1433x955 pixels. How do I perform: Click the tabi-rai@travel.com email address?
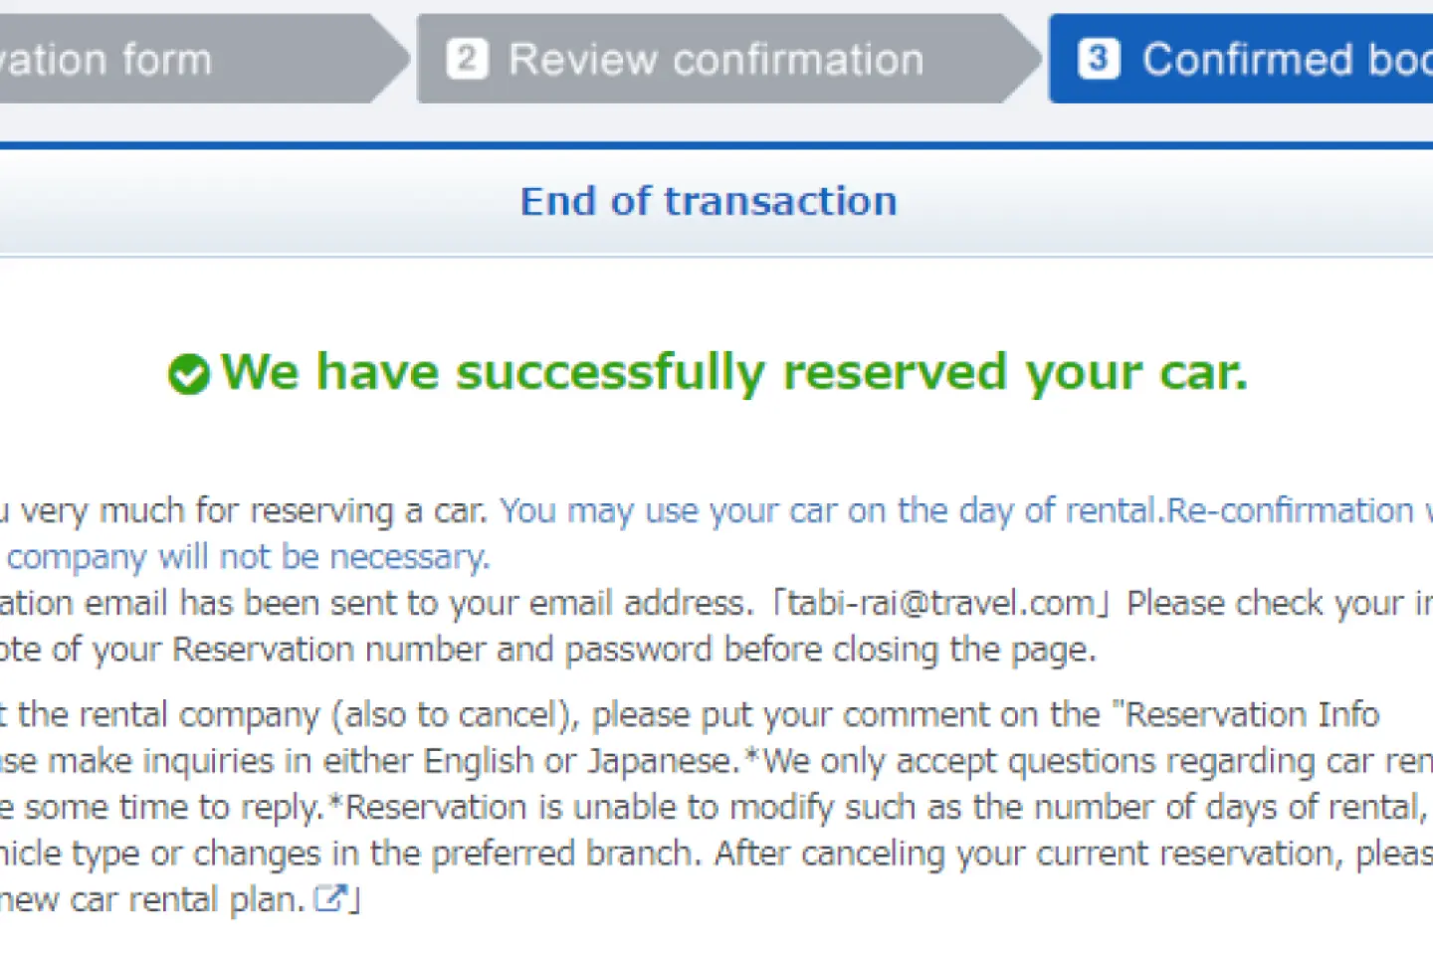[x=941, y=603]
